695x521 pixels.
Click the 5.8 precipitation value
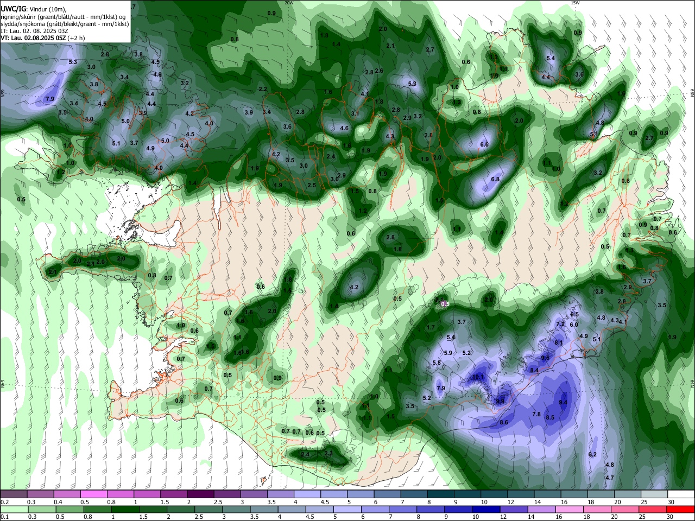tap(437, 363)
